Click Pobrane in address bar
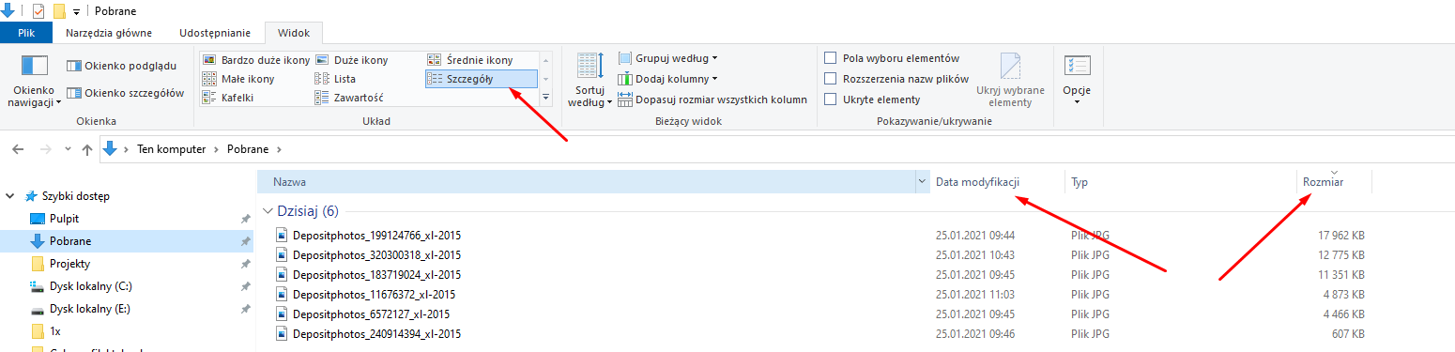This screenshot has height=352, width=1455. click(x=247, y=149)
